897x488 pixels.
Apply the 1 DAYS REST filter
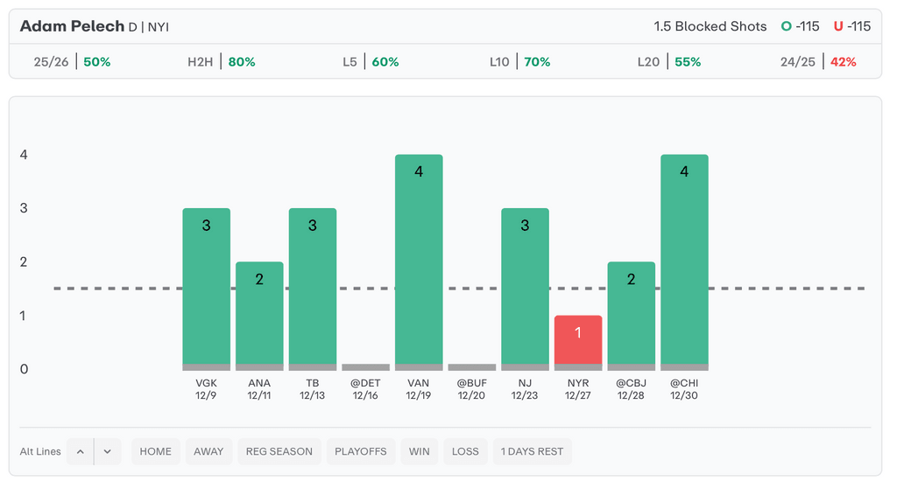(x=532, y=451)
